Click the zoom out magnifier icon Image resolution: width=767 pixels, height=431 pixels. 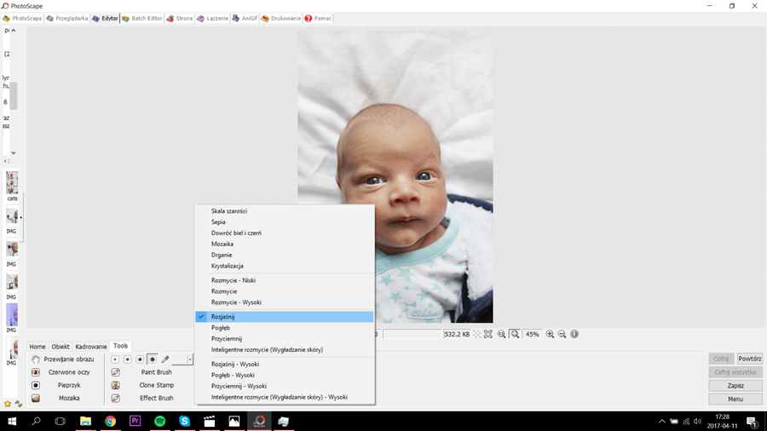(x=562, y=335)
